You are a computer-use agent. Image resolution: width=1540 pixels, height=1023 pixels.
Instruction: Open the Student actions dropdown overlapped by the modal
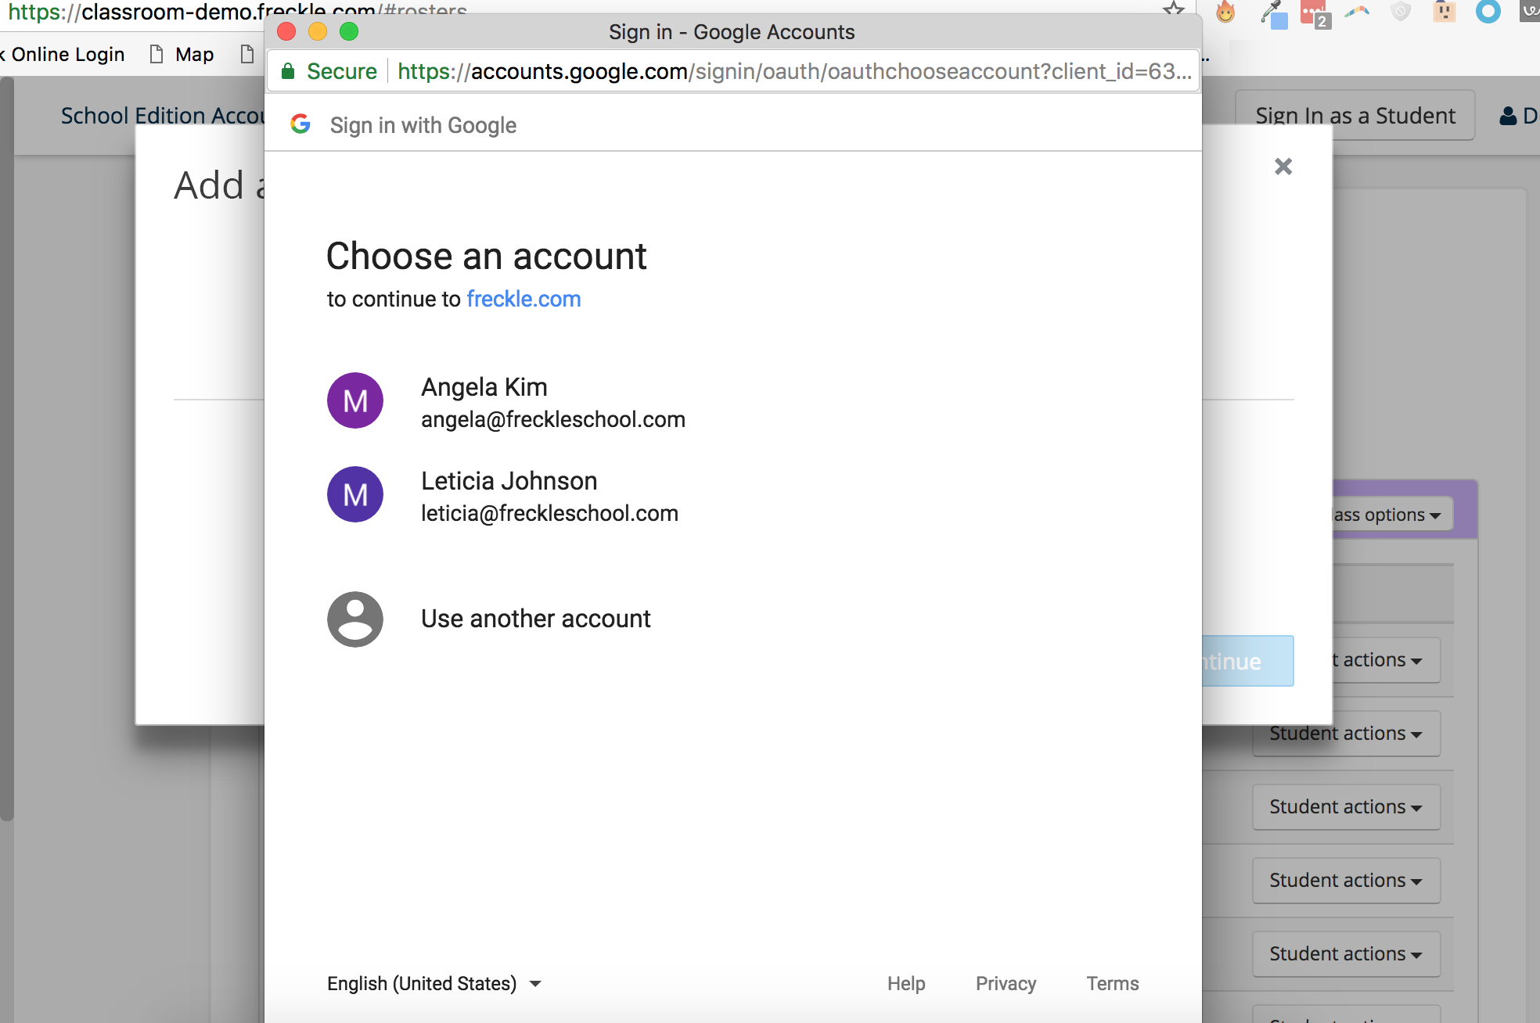(x=1346, y=734)
